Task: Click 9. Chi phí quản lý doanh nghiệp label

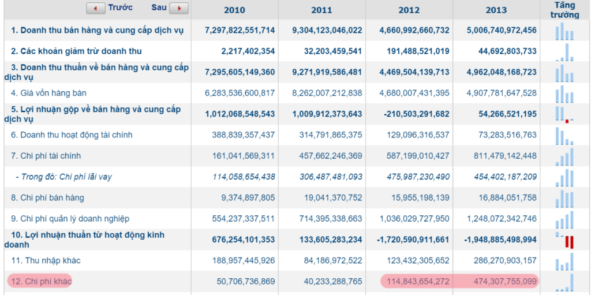Action: click(74, 219)
